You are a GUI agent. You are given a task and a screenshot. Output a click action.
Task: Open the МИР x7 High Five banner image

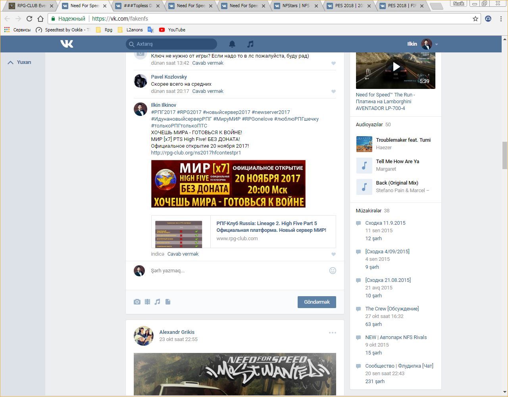(228, 184)
